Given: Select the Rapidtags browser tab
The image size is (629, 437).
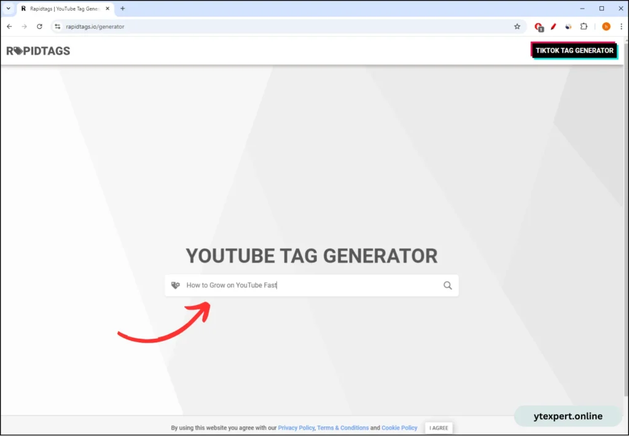Looking at the screenshot, I should (x=61, y=9).
